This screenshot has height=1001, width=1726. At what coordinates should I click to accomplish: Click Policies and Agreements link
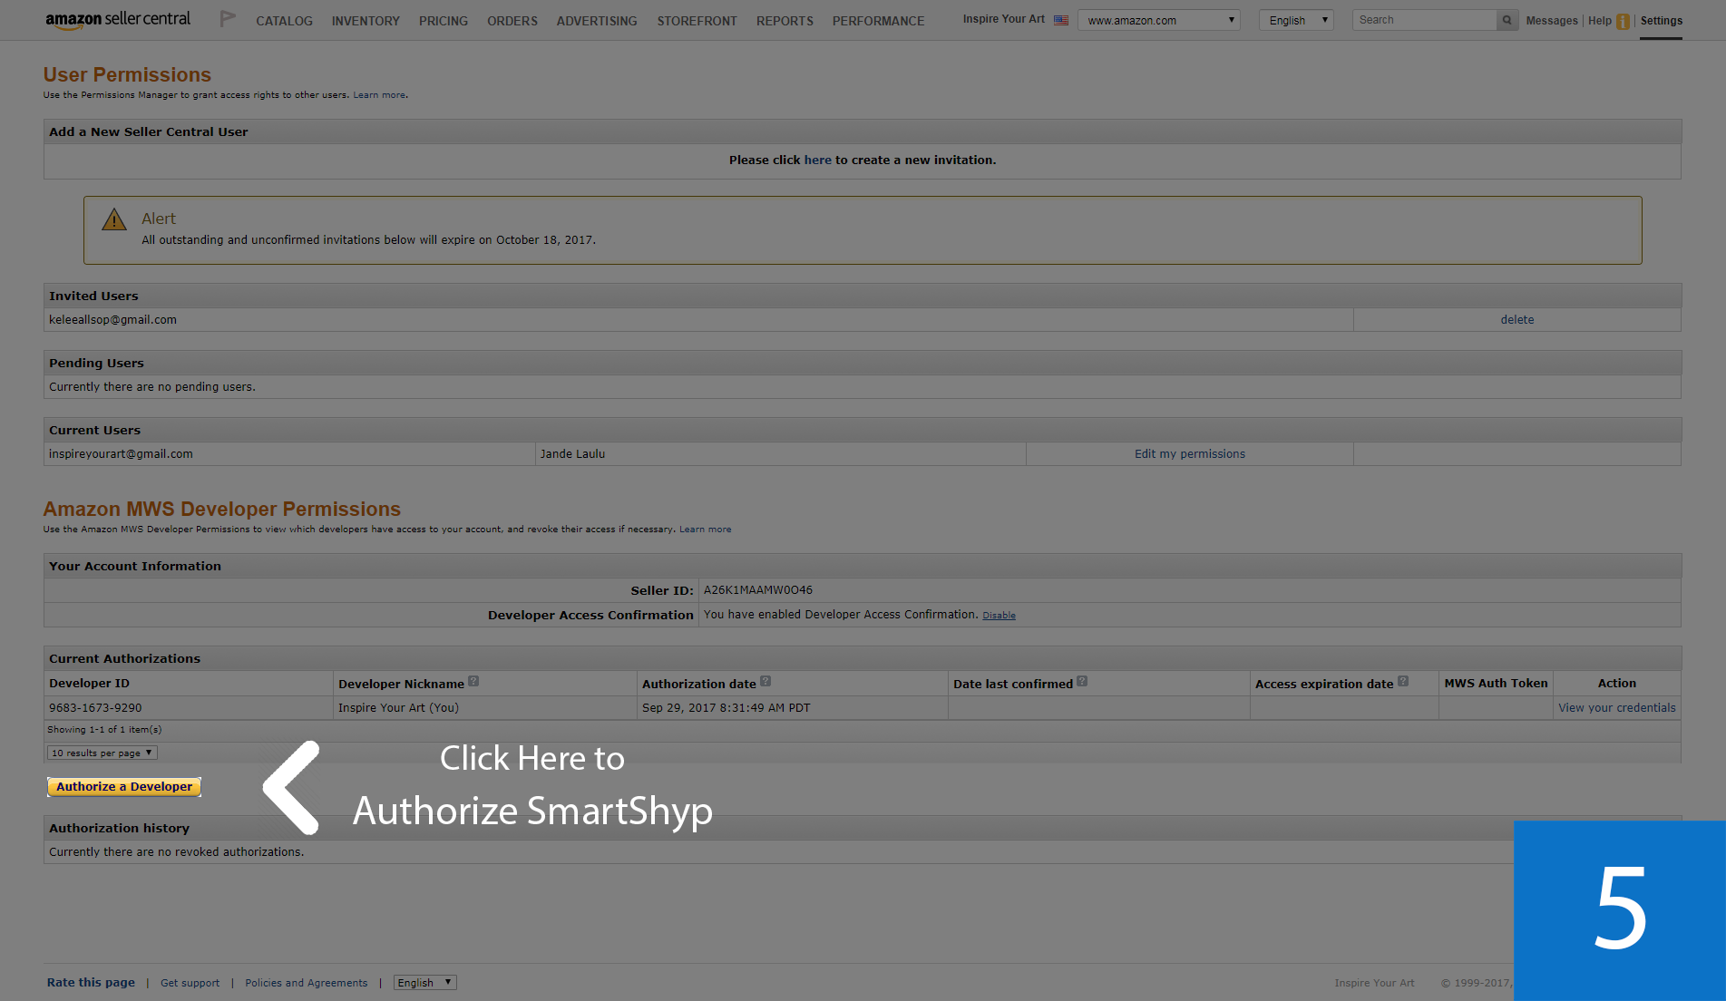pyautogui.click(x=306, y=983)
